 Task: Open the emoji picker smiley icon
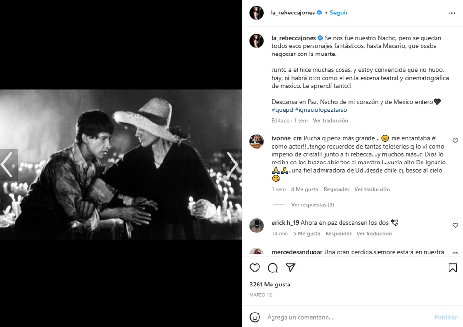click(x=255, y=317)
